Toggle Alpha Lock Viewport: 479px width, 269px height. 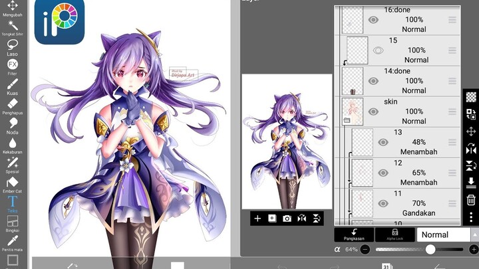395,234
